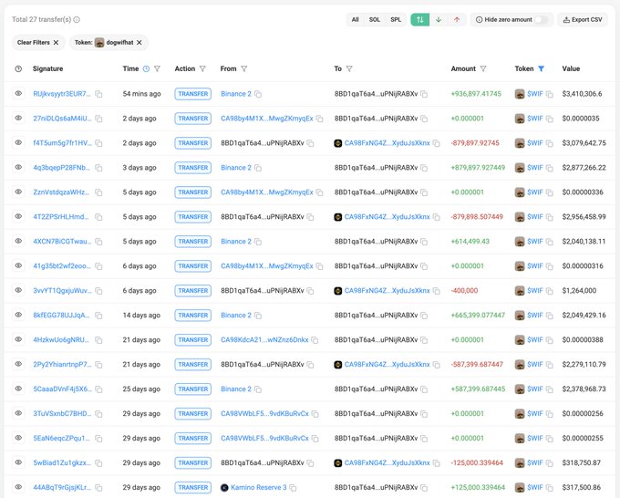Toggle eye icon for 41g35bt2wf2eoo row
The width and height of the screenshot is (620, 498).
click(18, 265)
